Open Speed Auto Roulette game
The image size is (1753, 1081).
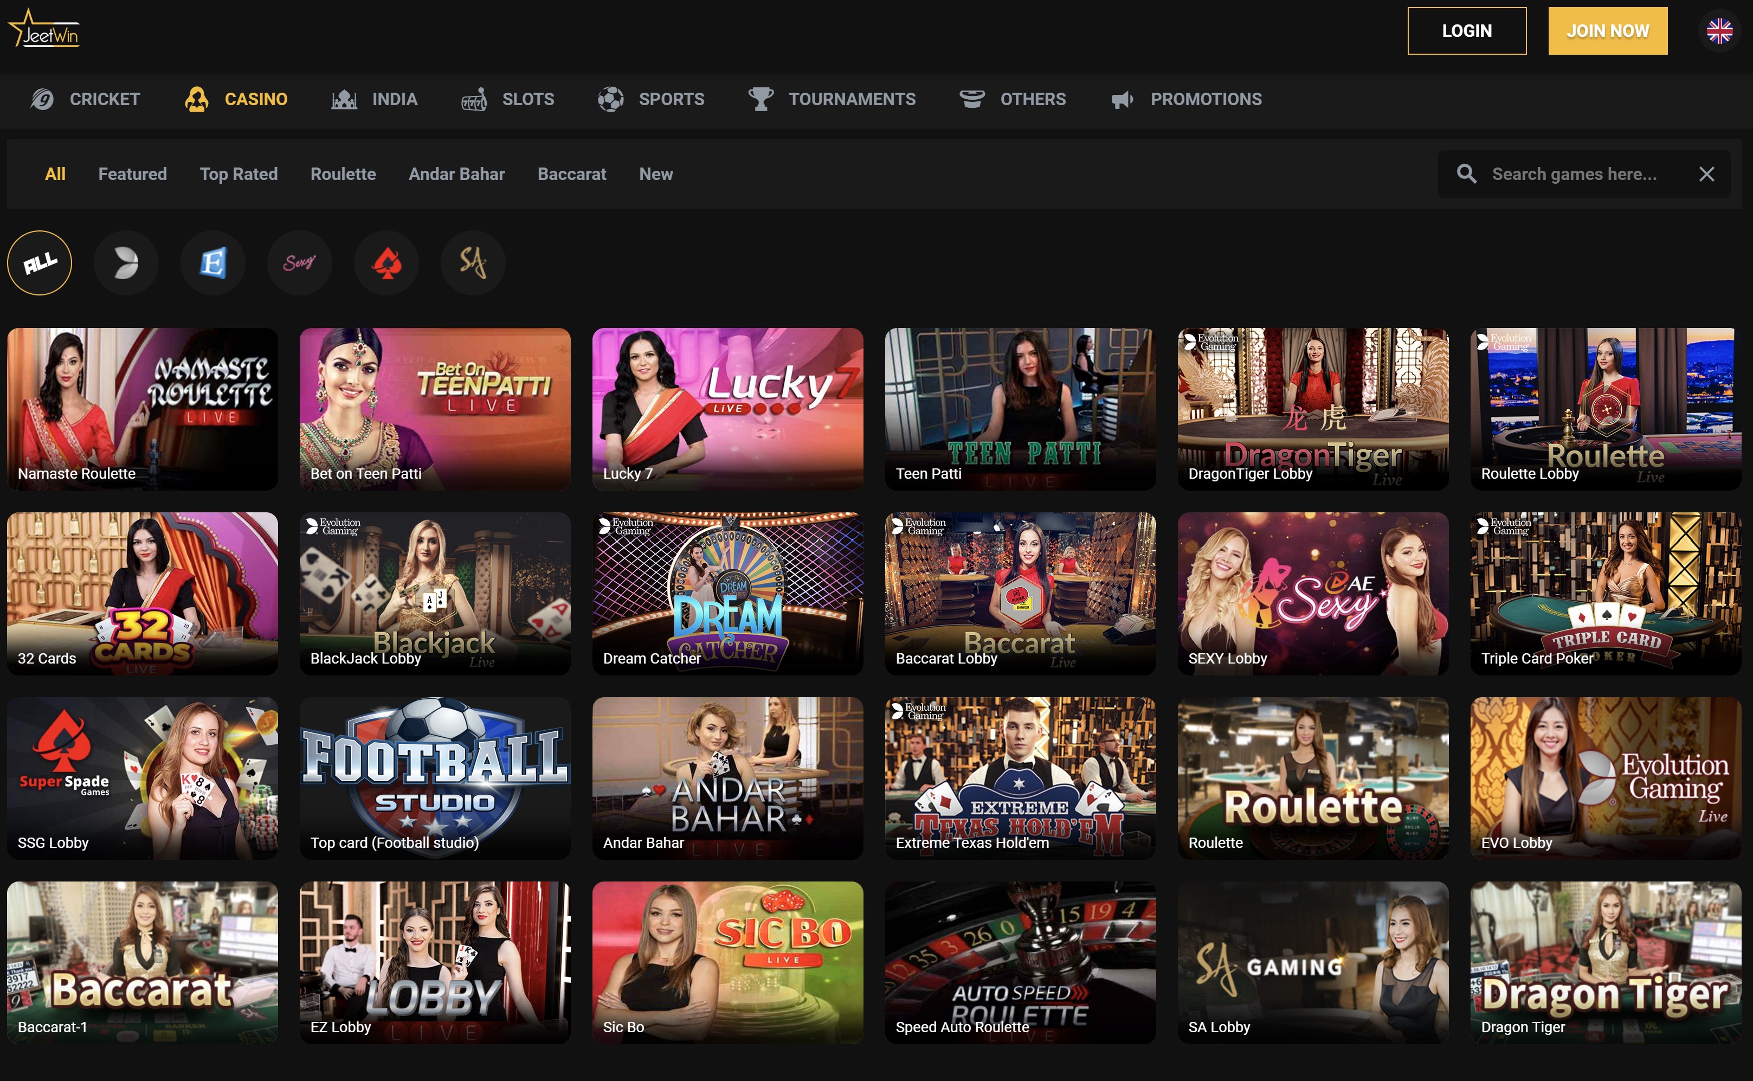[1020, 962]
